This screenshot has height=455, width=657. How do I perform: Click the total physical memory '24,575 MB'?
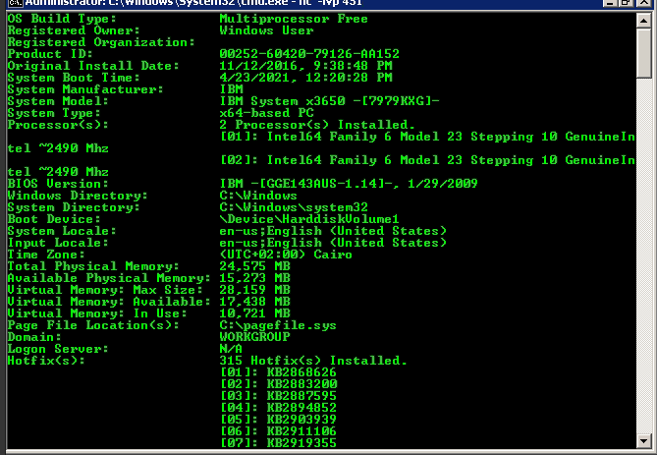point(254,266)
